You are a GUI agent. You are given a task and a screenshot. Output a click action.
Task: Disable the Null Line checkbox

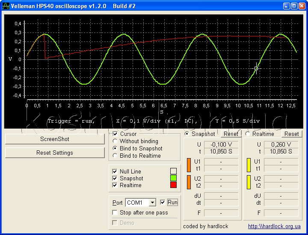[115, 171]
